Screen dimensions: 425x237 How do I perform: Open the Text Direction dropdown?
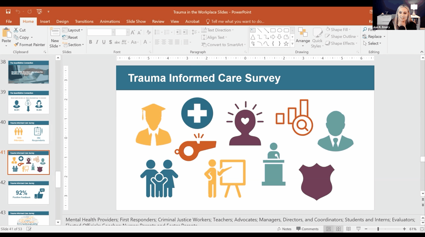pyautogui.click(x=217, y=30)
